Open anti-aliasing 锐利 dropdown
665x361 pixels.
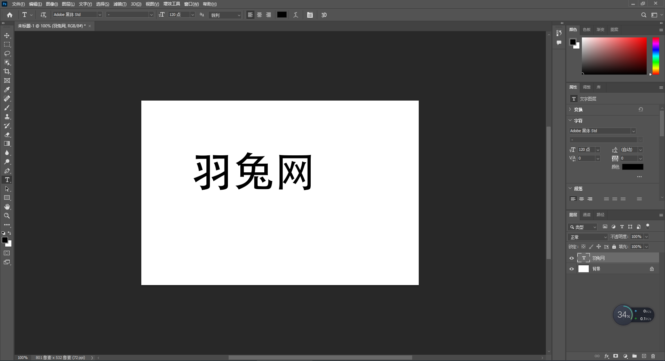point(225,15)
